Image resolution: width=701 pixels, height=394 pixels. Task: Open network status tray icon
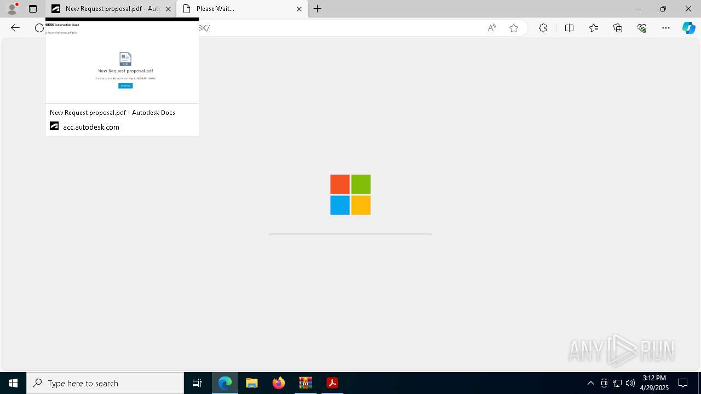point(617,383)
